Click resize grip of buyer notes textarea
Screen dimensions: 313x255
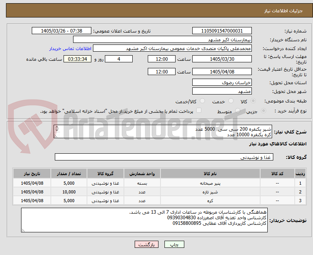click(x=23, y=230)
